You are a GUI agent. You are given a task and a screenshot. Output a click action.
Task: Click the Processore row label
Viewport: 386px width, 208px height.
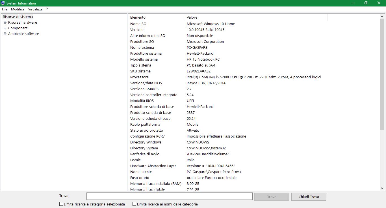139,77
